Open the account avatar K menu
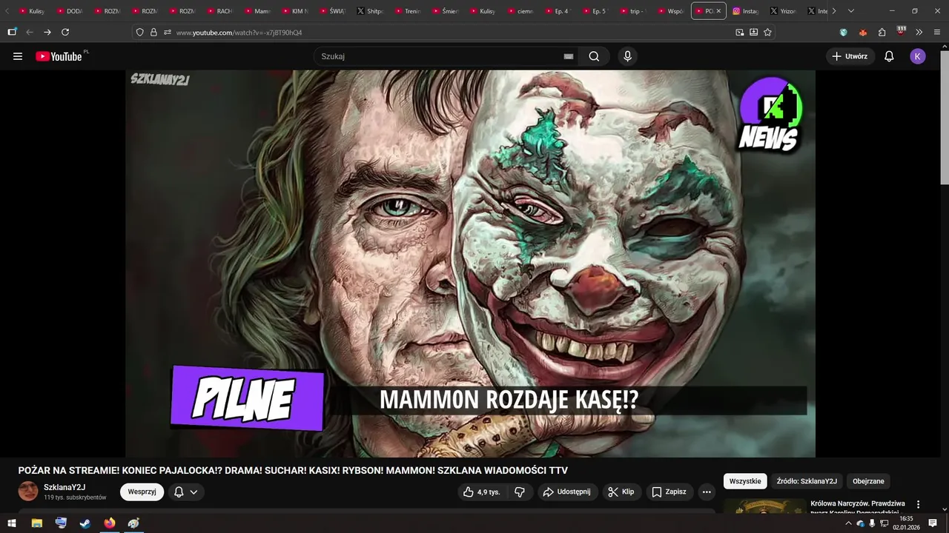The image size is (949, 533). [x=918, y=56]
